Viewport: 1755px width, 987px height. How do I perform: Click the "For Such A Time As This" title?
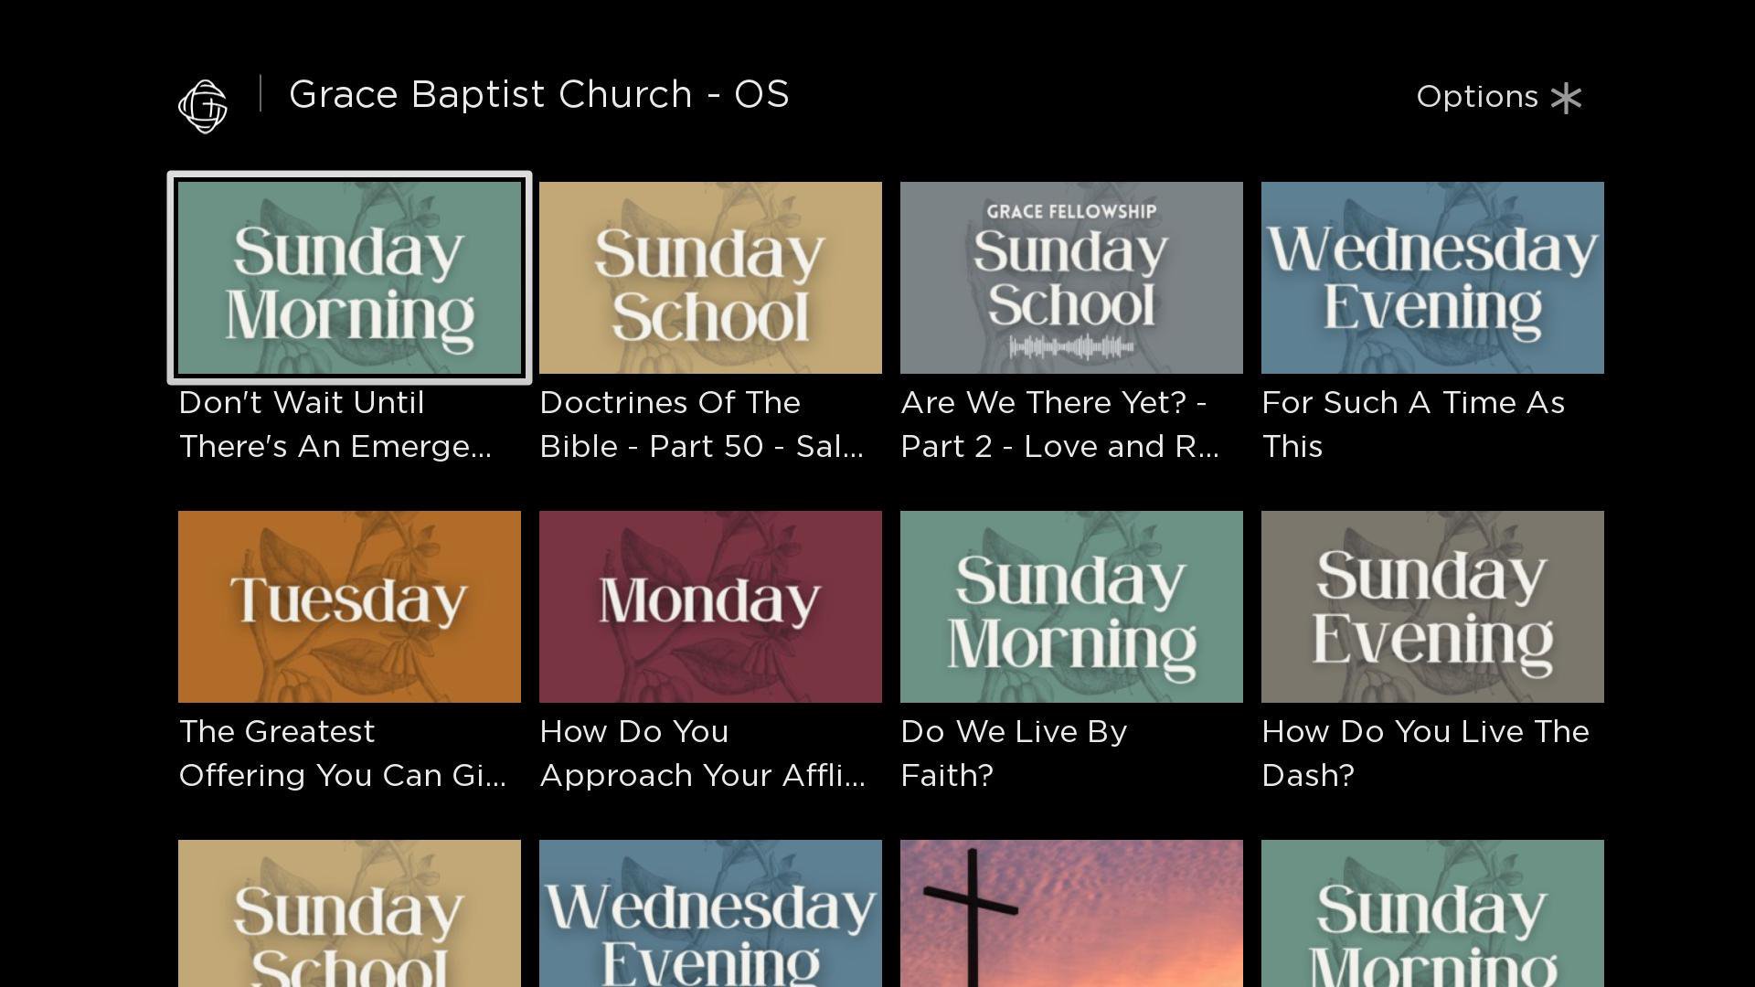[x=1412, y=425]
